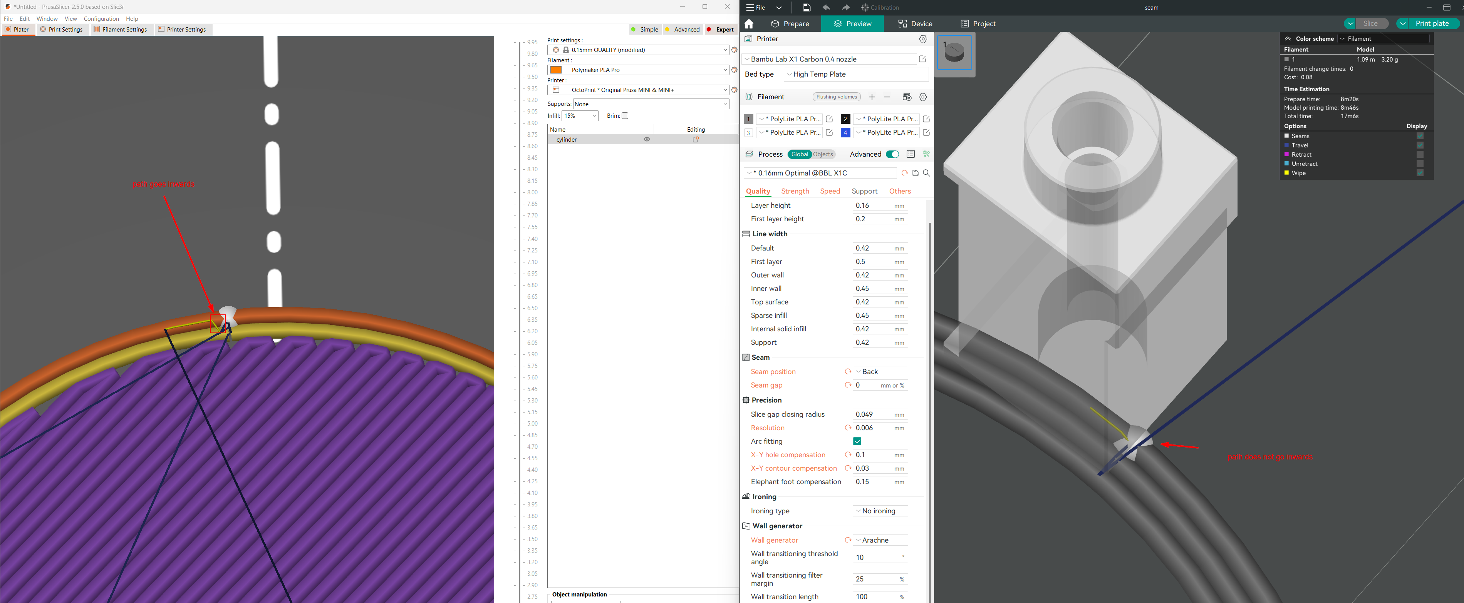Click the Flushing volumes button
The width and height of the screenshot is (1464, 603).
836,97
